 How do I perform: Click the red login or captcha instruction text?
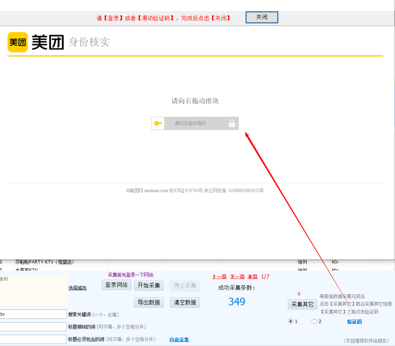(x=164, y=18)
